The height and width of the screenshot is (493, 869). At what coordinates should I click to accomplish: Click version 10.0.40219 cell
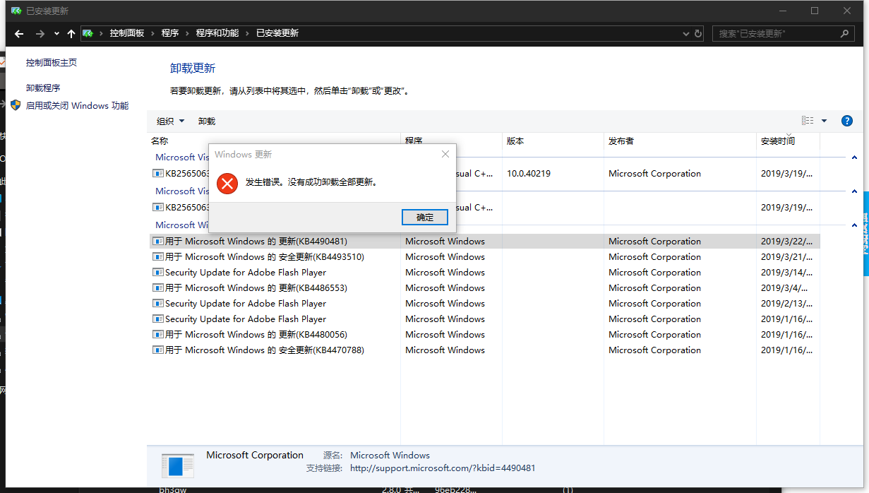529,173
